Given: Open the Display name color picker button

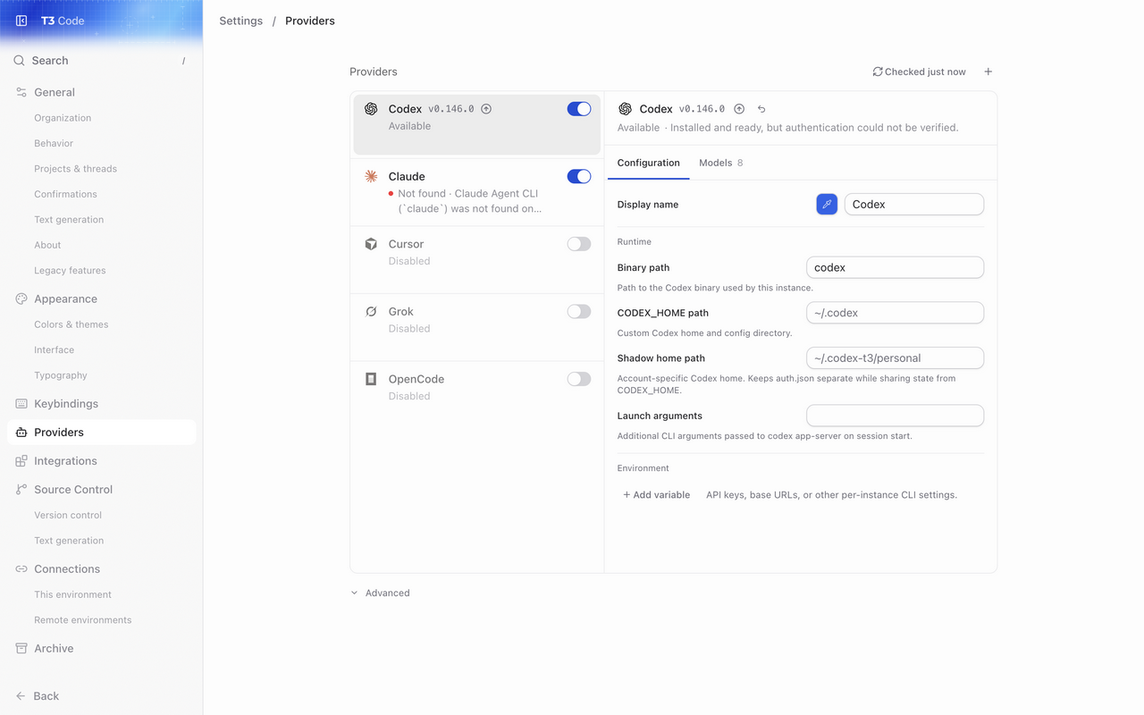Looking at the screenshot, I should tap(827, 205).
